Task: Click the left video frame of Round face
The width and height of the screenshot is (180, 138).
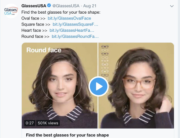Action: point(60,85)
